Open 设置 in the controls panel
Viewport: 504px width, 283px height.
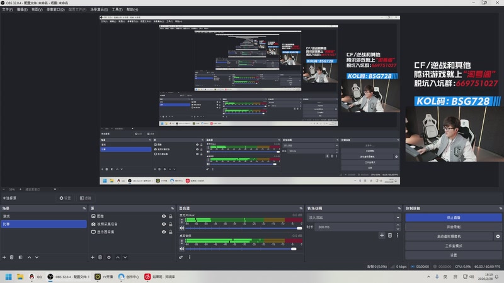click(453, 255)
